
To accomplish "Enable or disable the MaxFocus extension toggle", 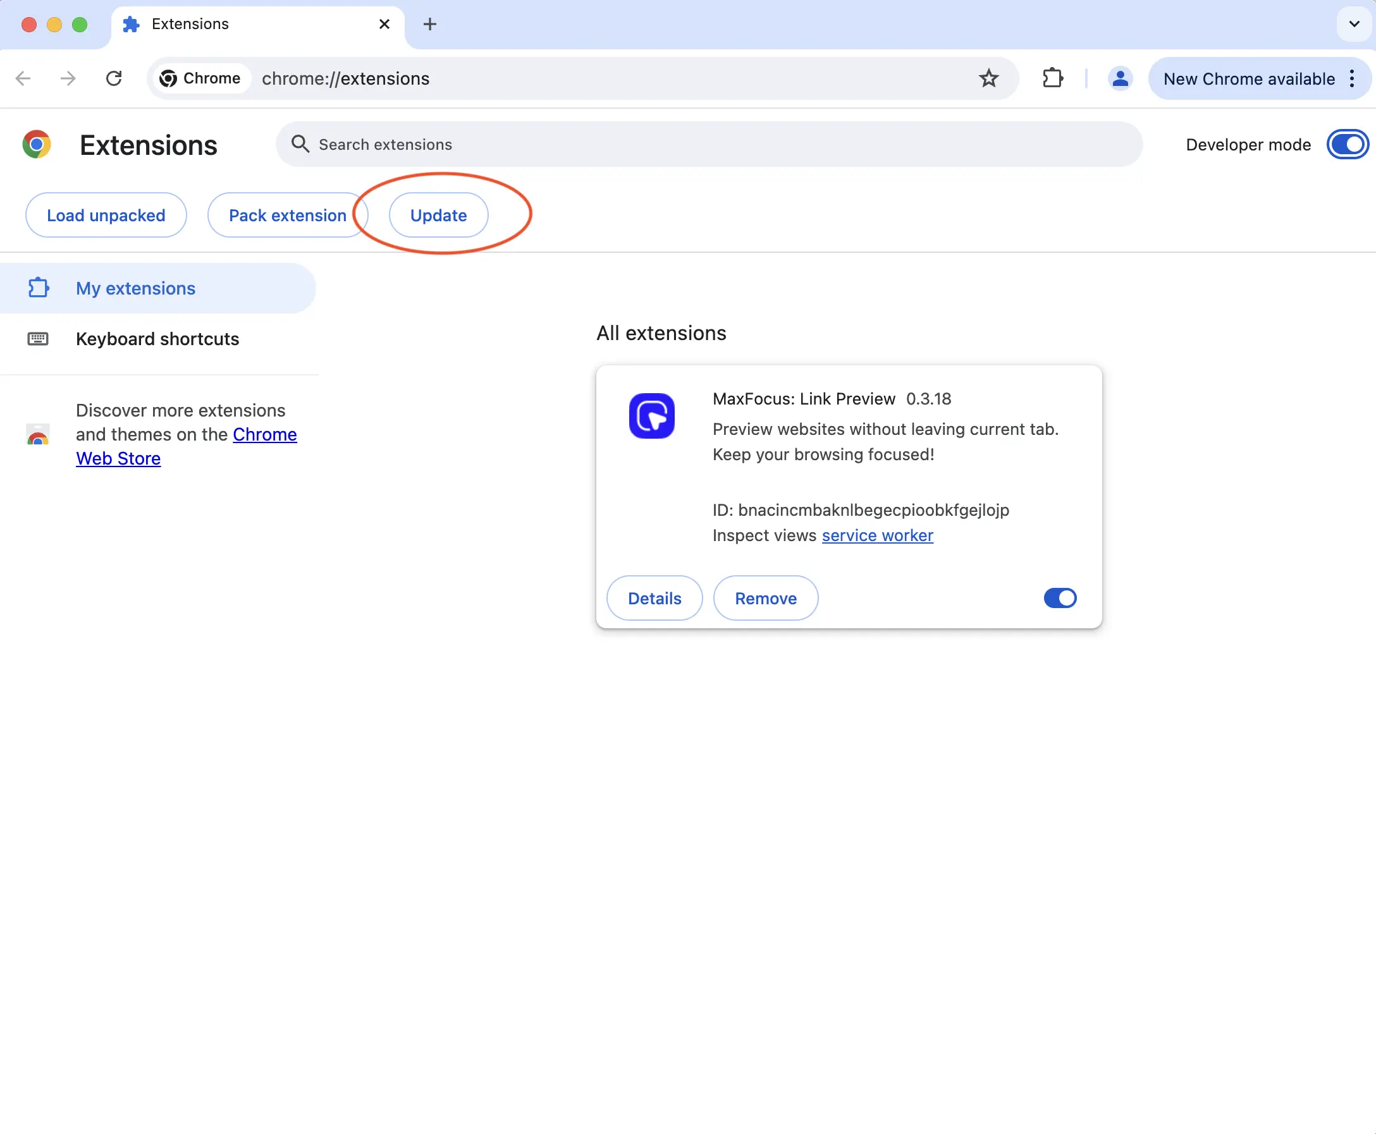I will coord(1059,597).
